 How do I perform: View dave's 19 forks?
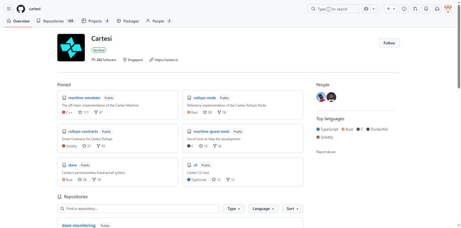click(97, 180)
